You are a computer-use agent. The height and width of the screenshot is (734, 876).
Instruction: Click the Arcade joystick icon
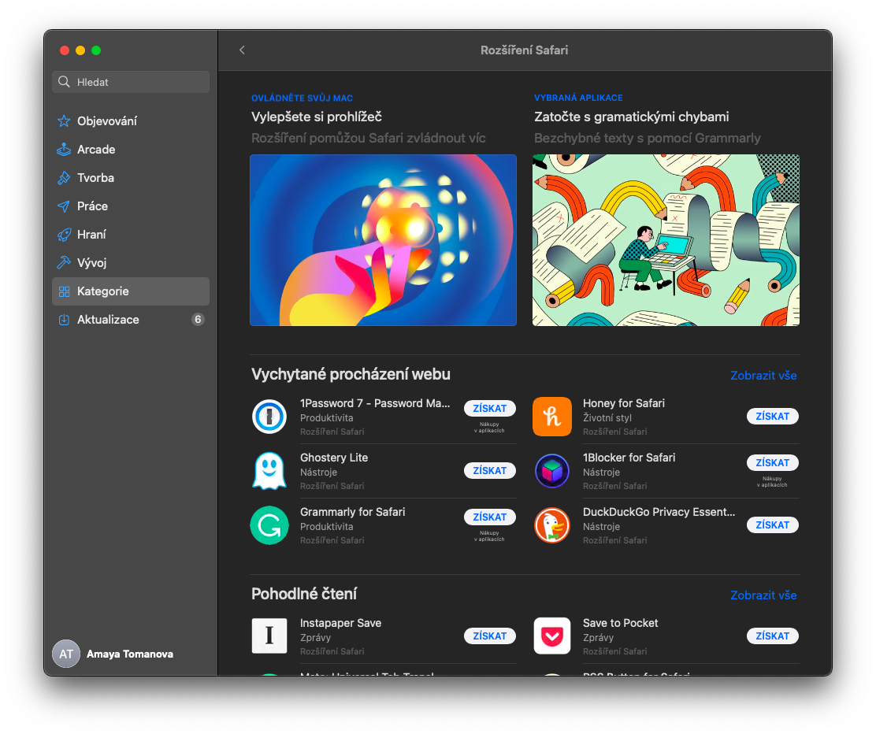click(65, 149)
